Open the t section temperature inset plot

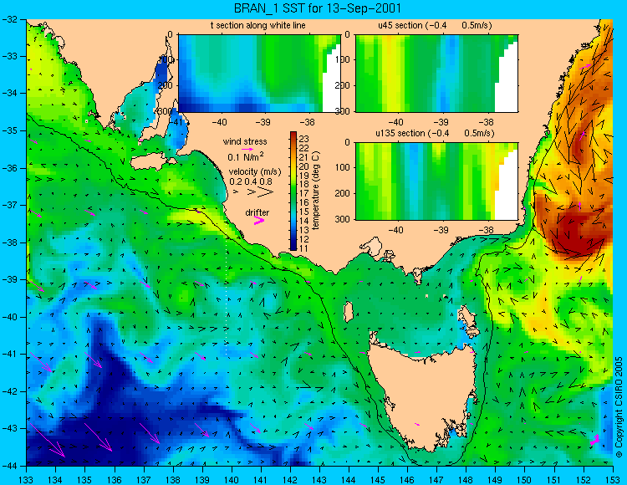259,74
